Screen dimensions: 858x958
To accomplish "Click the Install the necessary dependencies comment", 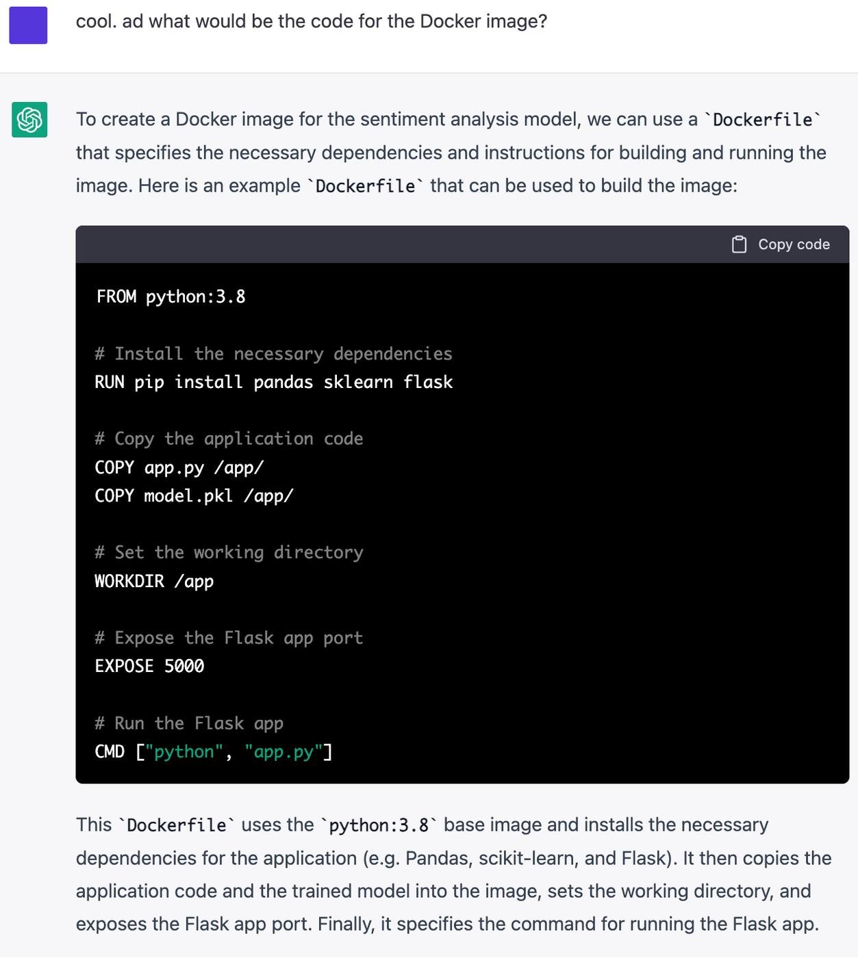I will [274, 354].
